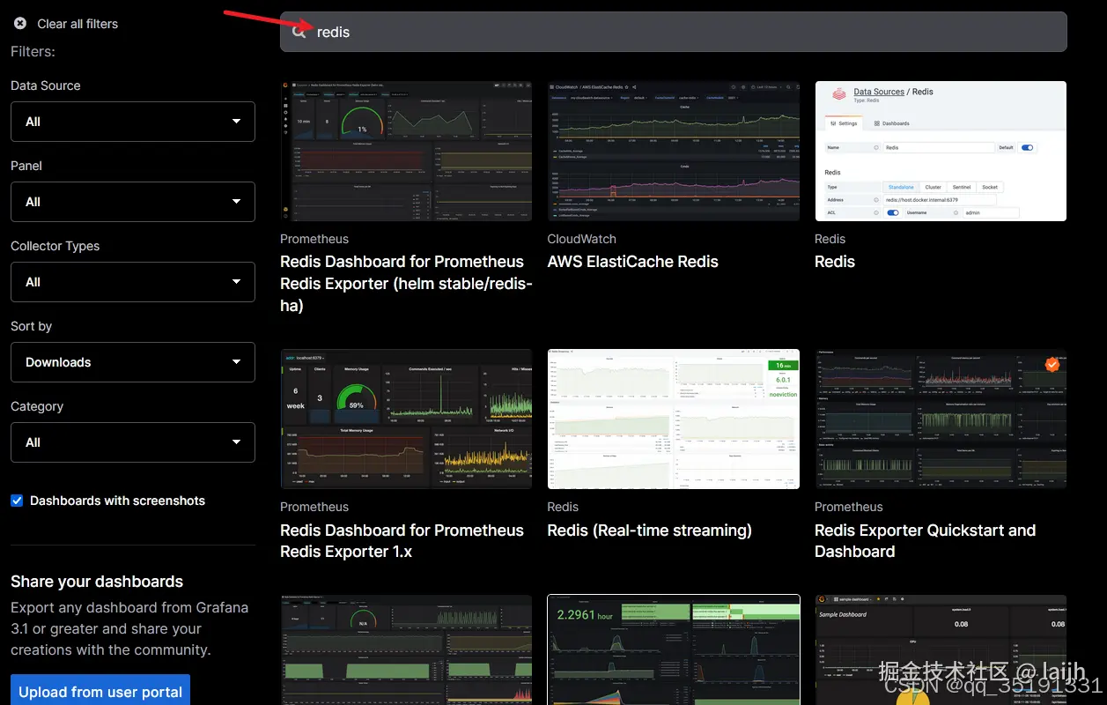Click the orange verified badge on Quickstart thumbnail
This screenshot has width=1107, height=705.
[1052, 364]
